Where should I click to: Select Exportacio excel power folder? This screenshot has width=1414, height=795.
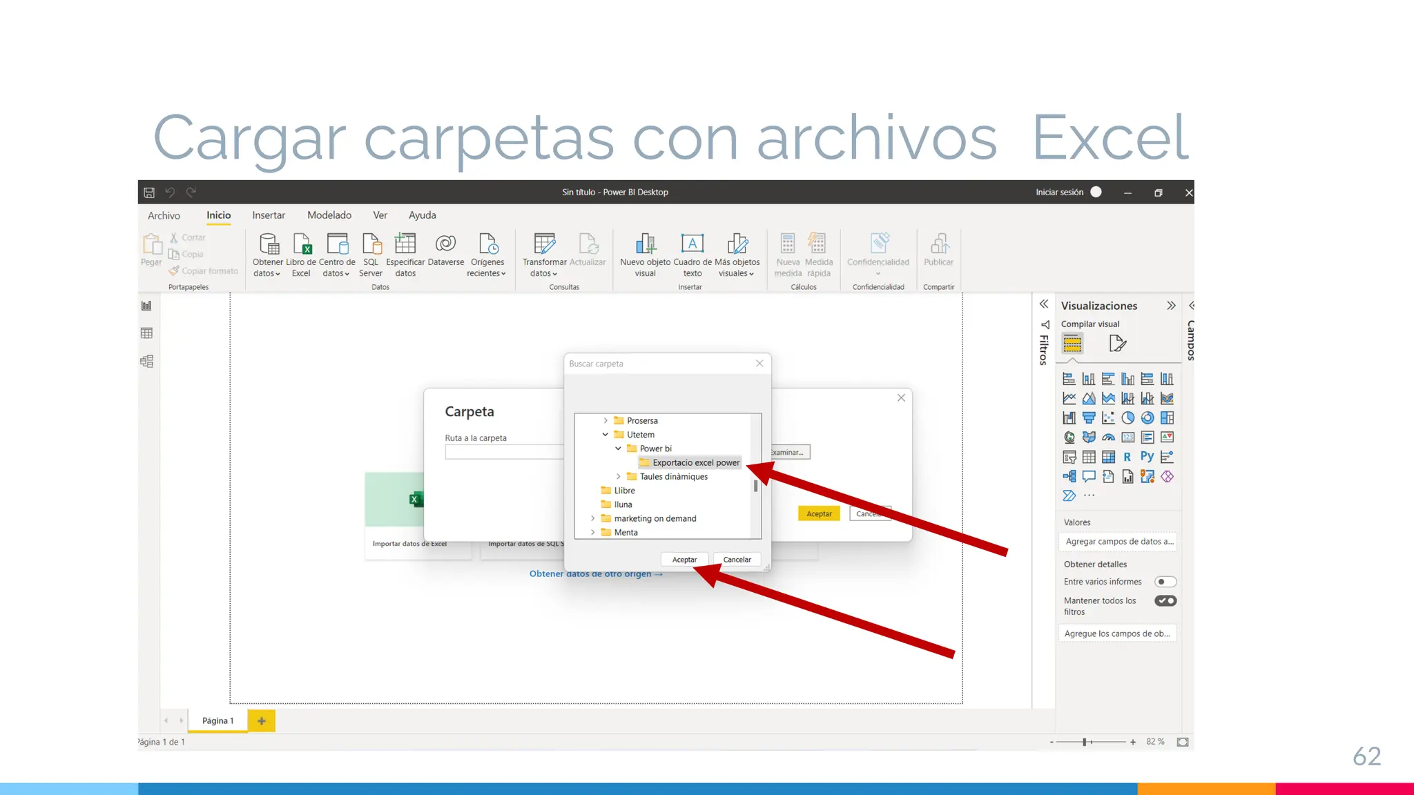[x=690, y=462]
